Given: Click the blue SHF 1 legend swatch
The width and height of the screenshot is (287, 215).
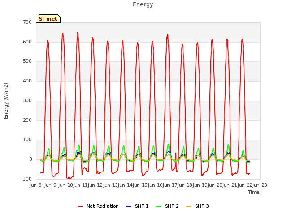Looking at the screenshot, I should (x=129, y=207).
